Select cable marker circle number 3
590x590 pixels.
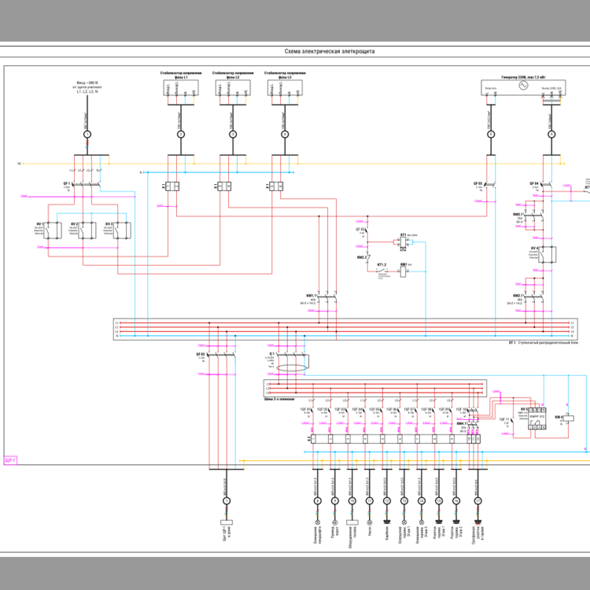coord(233,135)
